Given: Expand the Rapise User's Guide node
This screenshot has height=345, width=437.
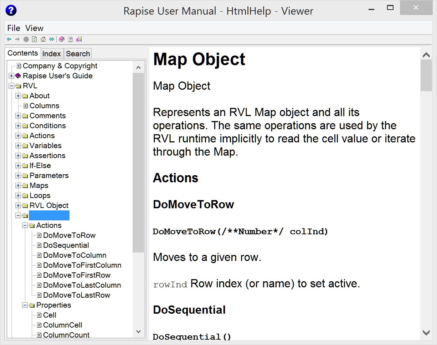Looking at the screenshot, I should pyautogui.click(x=11, y=76).
